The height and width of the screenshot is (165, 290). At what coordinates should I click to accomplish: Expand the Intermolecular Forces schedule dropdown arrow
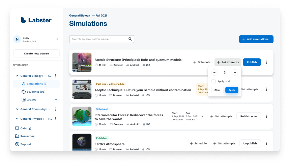[x=202, y=116]
